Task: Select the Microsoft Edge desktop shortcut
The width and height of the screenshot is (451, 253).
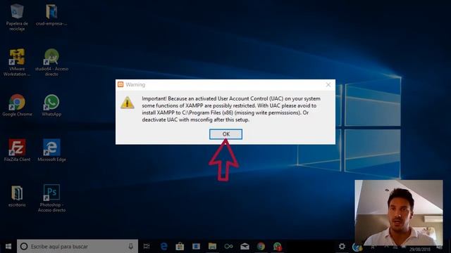Action: pyautogui.click(x=51, y=150)
